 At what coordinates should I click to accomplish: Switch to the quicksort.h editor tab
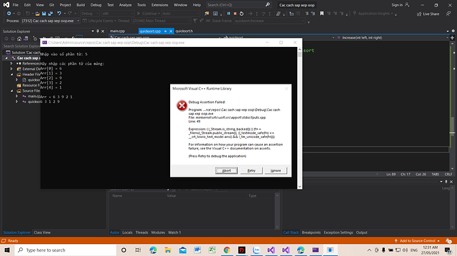pyautogui.click(x=184, y=31)
